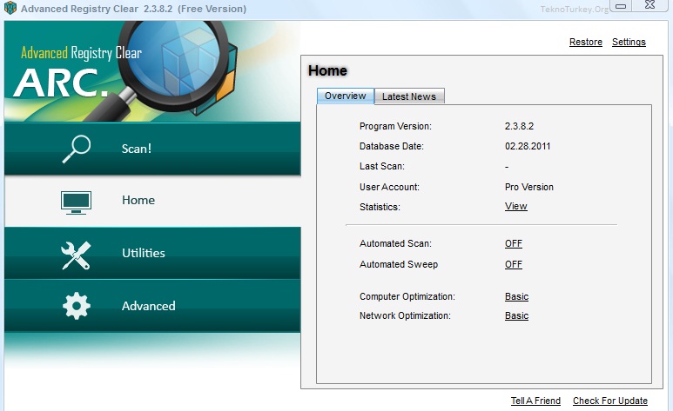The image size is (673, 411).
Task: Click the Advanced Registry Clear banner text
Action: pyautogui.click(x=81, y=53)
